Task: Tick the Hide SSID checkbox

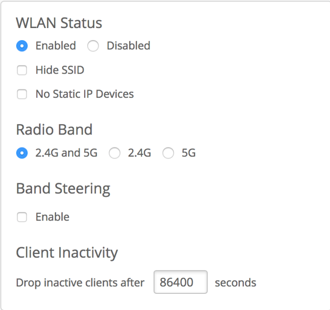Action: (x=21, y=70)
